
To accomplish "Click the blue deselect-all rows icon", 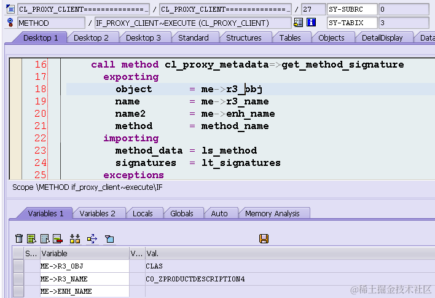I will coord(45,238).
